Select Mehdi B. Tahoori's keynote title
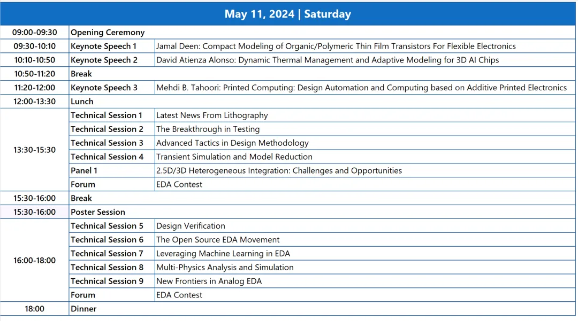Screen dimensions: 578x321 pyautogui.click(x=361, y=88)
